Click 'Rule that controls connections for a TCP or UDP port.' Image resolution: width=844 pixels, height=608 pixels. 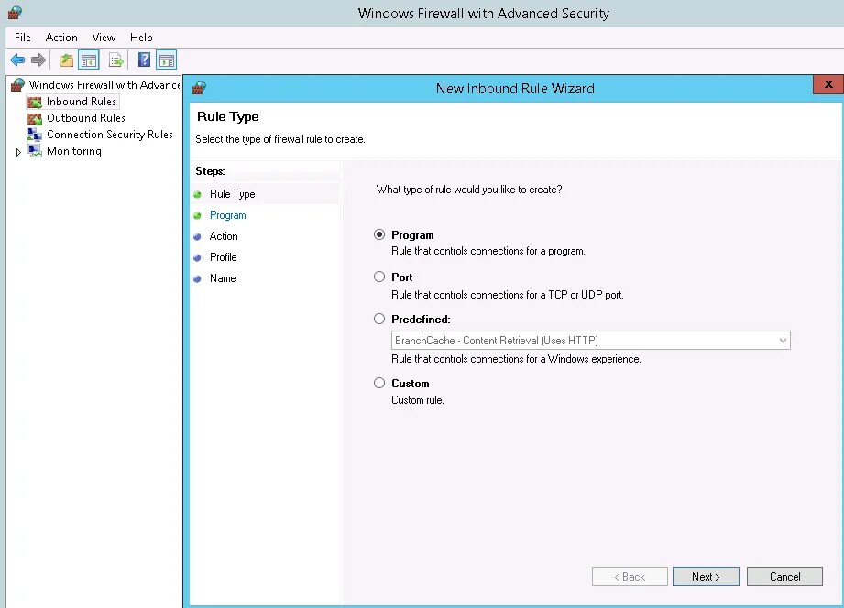click(508, 295)
